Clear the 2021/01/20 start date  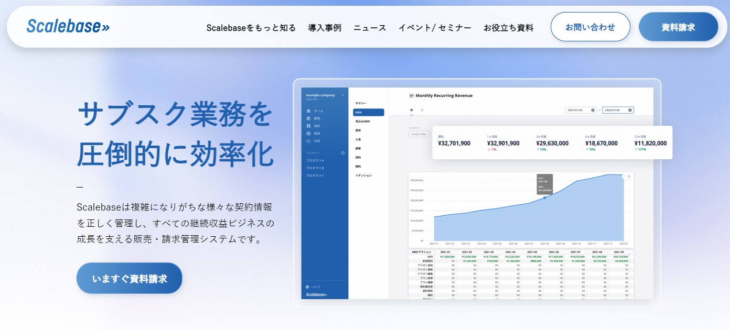593,110
